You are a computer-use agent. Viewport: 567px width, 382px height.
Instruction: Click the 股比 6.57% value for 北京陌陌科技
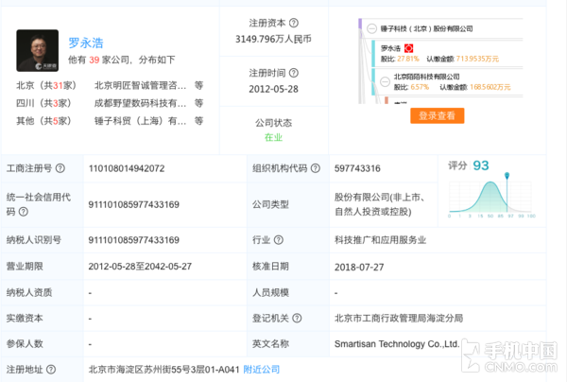(420, 87)
